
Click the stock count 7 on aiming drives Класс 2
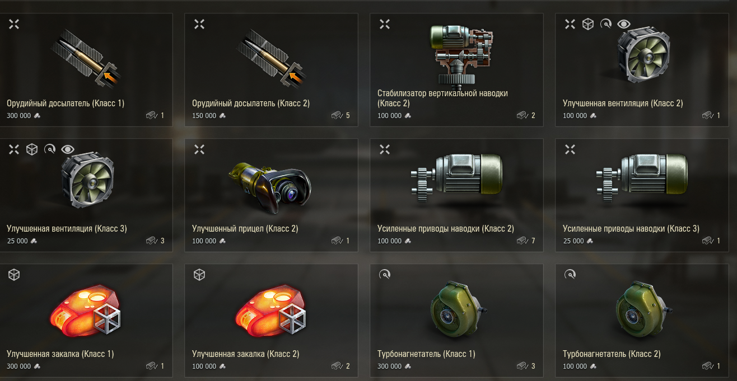coord(533,241)
